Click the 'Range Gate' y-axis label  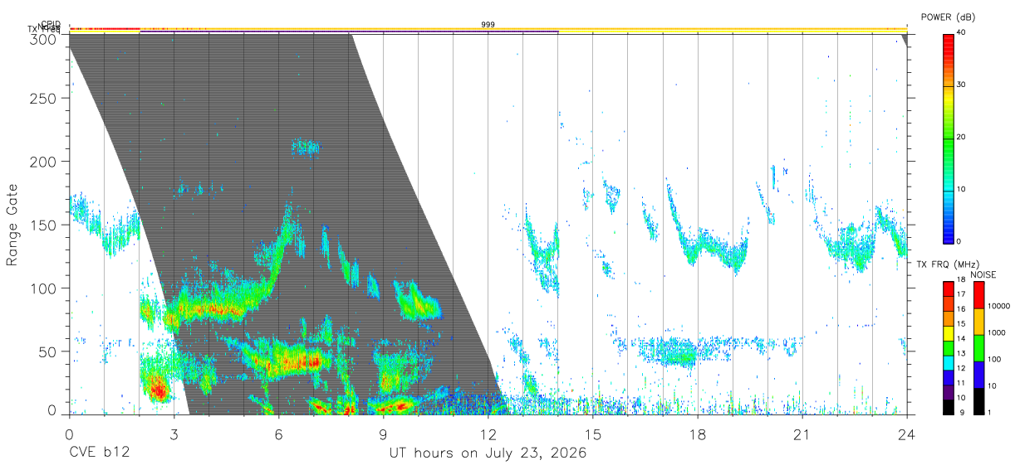(12, 225)
